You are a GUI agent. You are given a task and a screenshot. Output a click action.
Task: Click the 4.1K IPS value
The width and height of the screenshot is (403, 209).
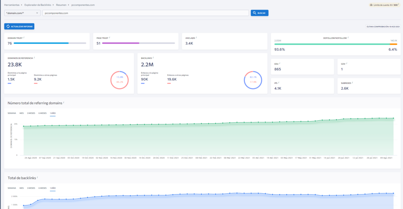[x=278, y=88]
